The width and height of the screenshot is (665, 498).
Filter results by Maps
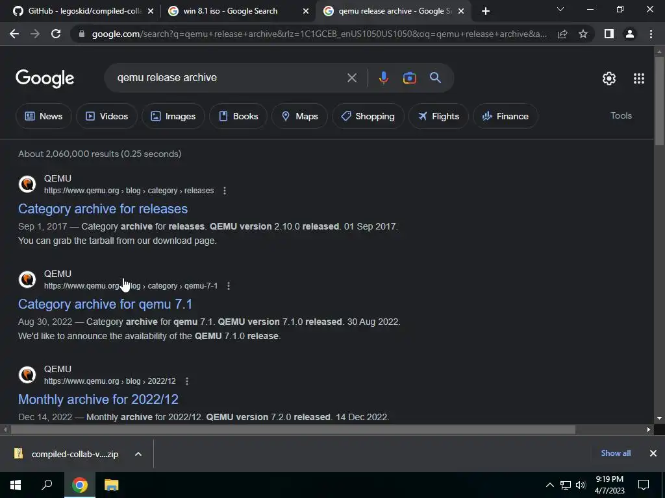point(300,116)
